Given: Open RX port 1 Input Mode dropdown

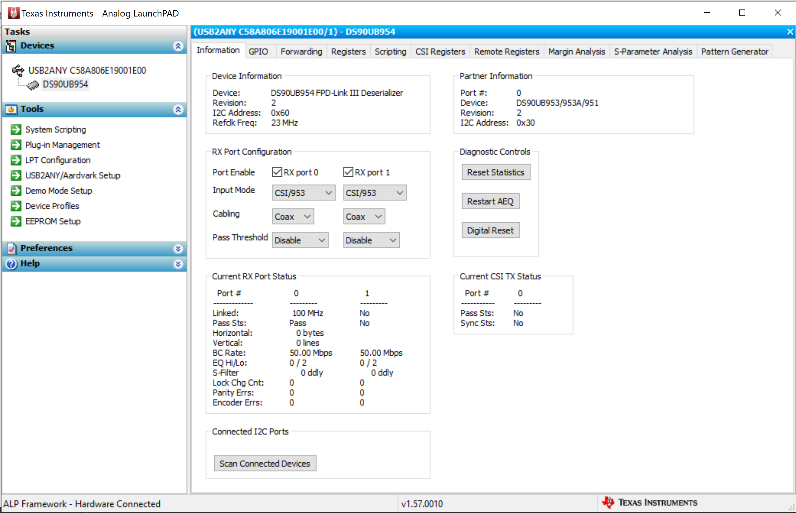Looking at the screenshot, I should pos(375,193).
